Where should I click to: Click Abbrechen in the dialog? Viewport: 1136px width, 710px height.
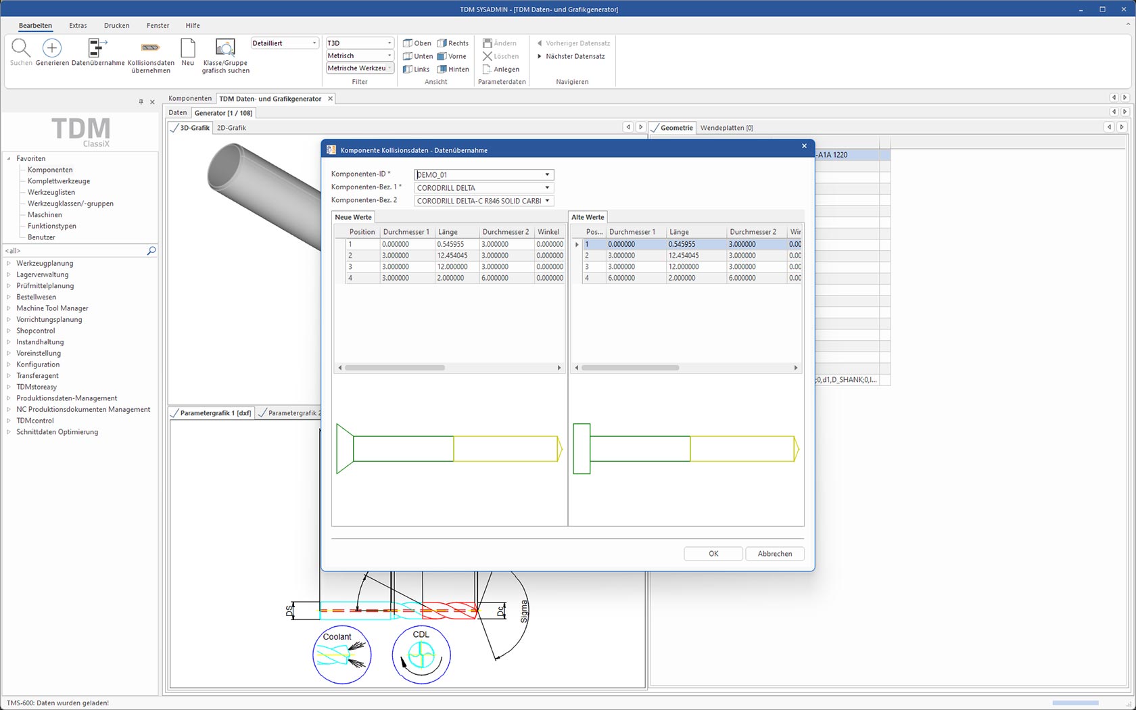click(775, 554)
